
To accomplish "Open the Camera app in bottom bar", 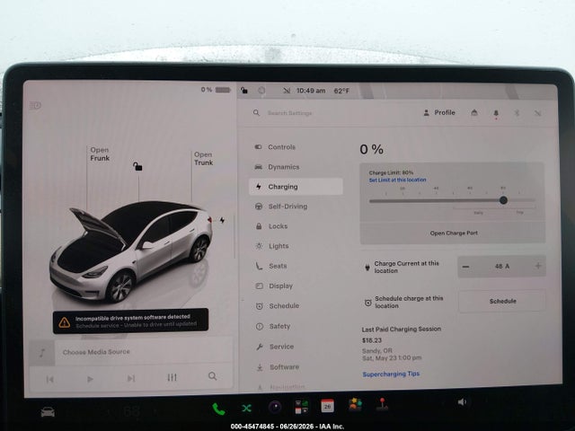I will [275, 407].
